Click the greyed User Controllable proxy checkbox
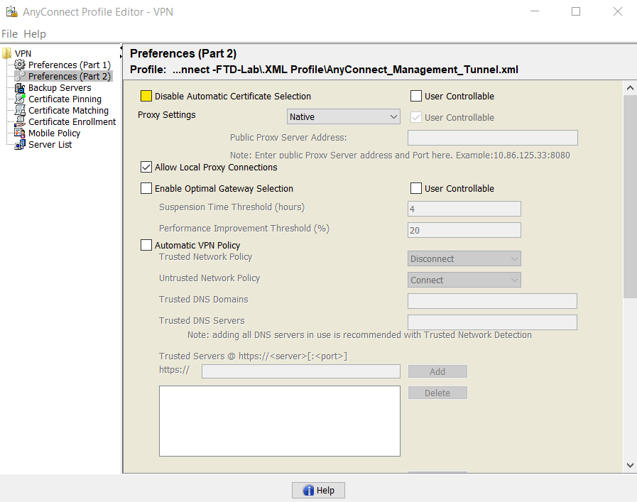Viewport: 637px width, 502px height. (416, 117)
